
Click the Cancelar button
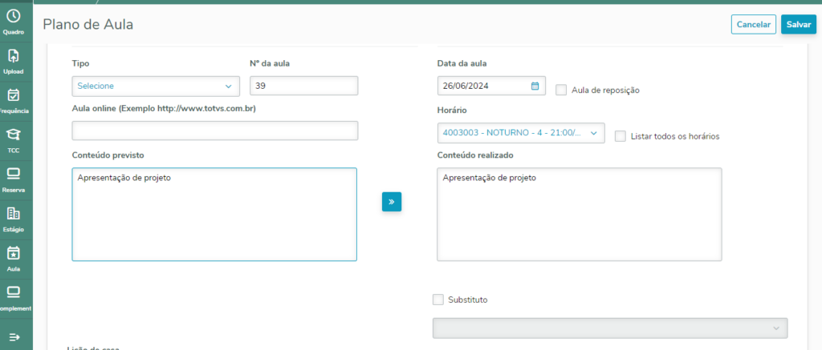point(753,25)
